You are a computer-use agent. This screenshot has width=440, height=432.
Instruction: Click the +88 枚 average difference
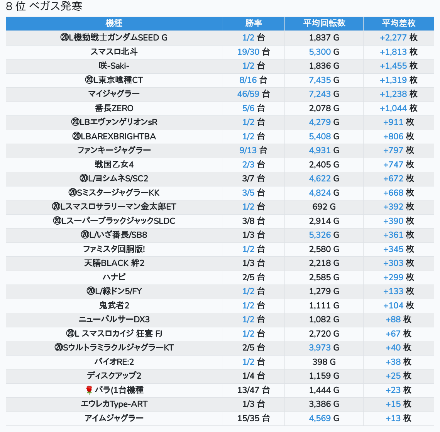point(398,320)
